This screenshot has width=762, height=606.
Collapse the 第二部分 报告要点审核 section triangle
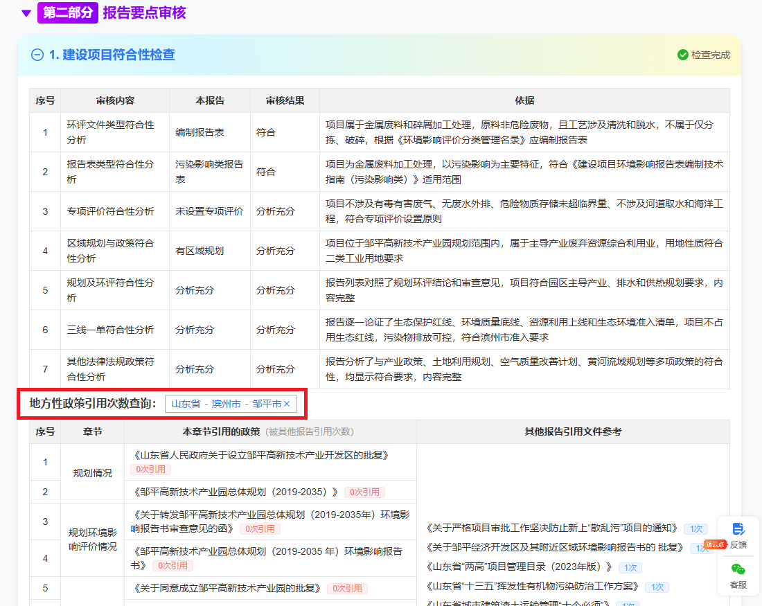pos(26,13)
